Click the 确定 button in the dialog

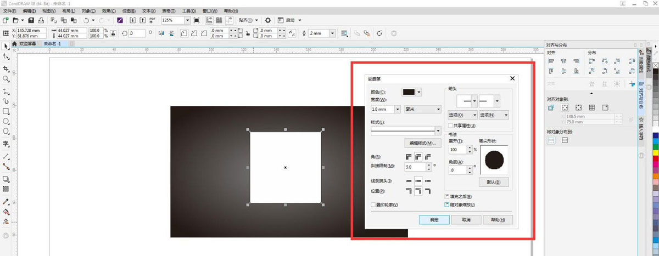(x=434, y=220)
